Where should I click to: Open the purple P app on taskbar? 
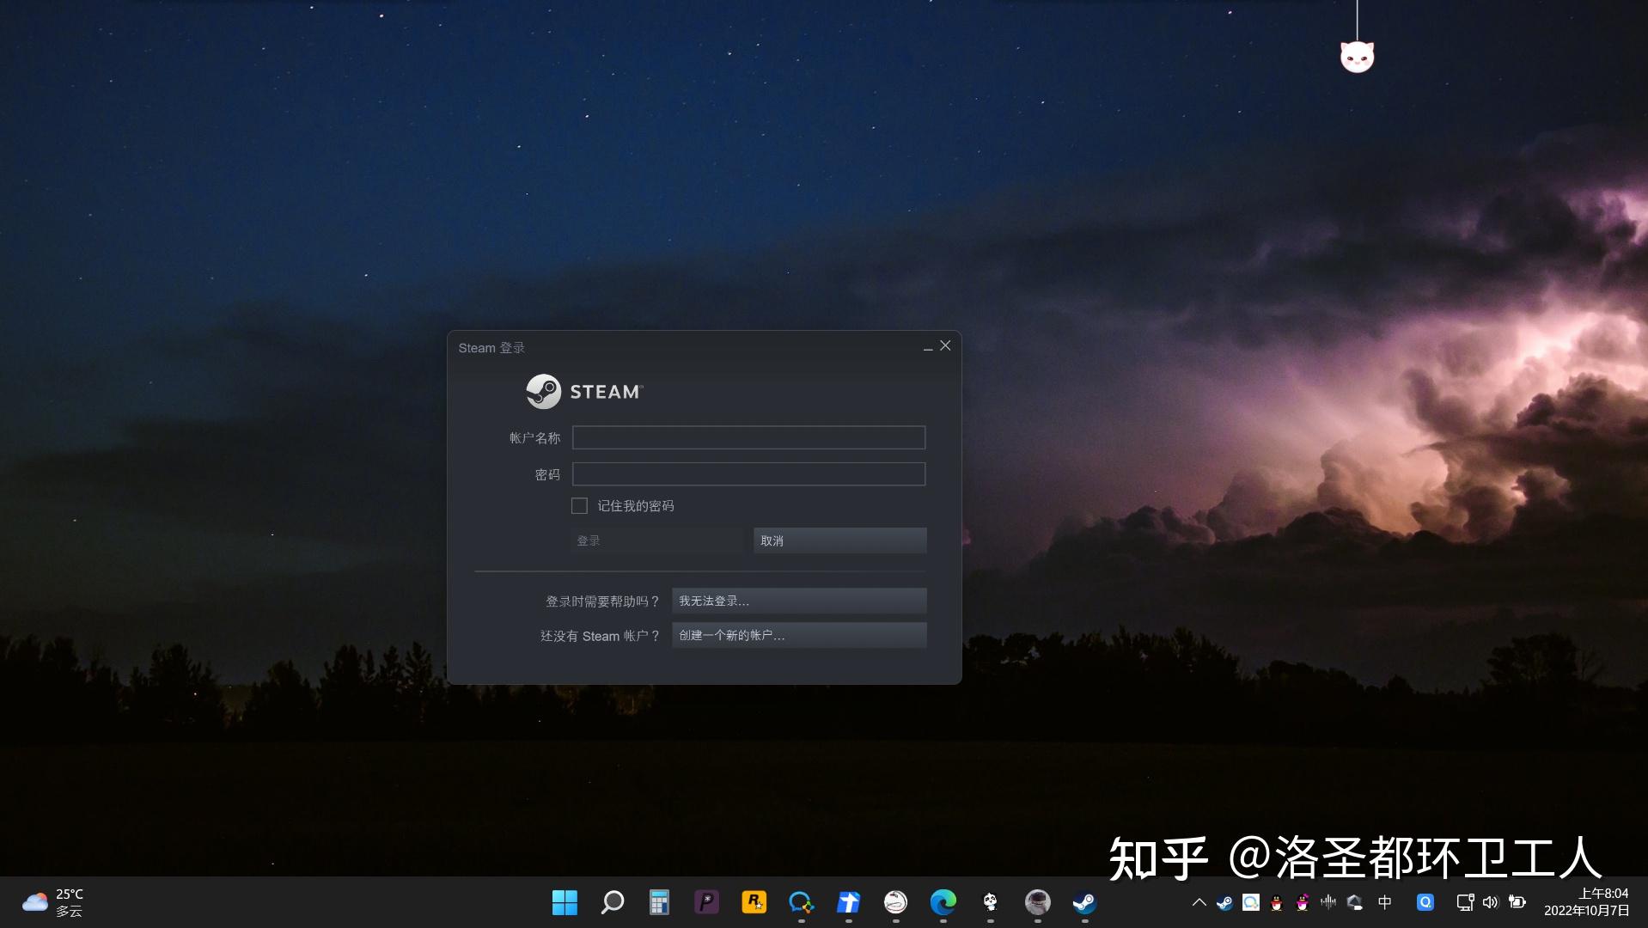coord(706,902)
